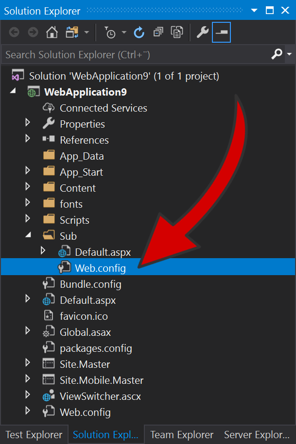Viewport: 296px width, 444px height.
Task: Open the Team Explorer tab
Action: pyautogui.click(x=181, y=434)
